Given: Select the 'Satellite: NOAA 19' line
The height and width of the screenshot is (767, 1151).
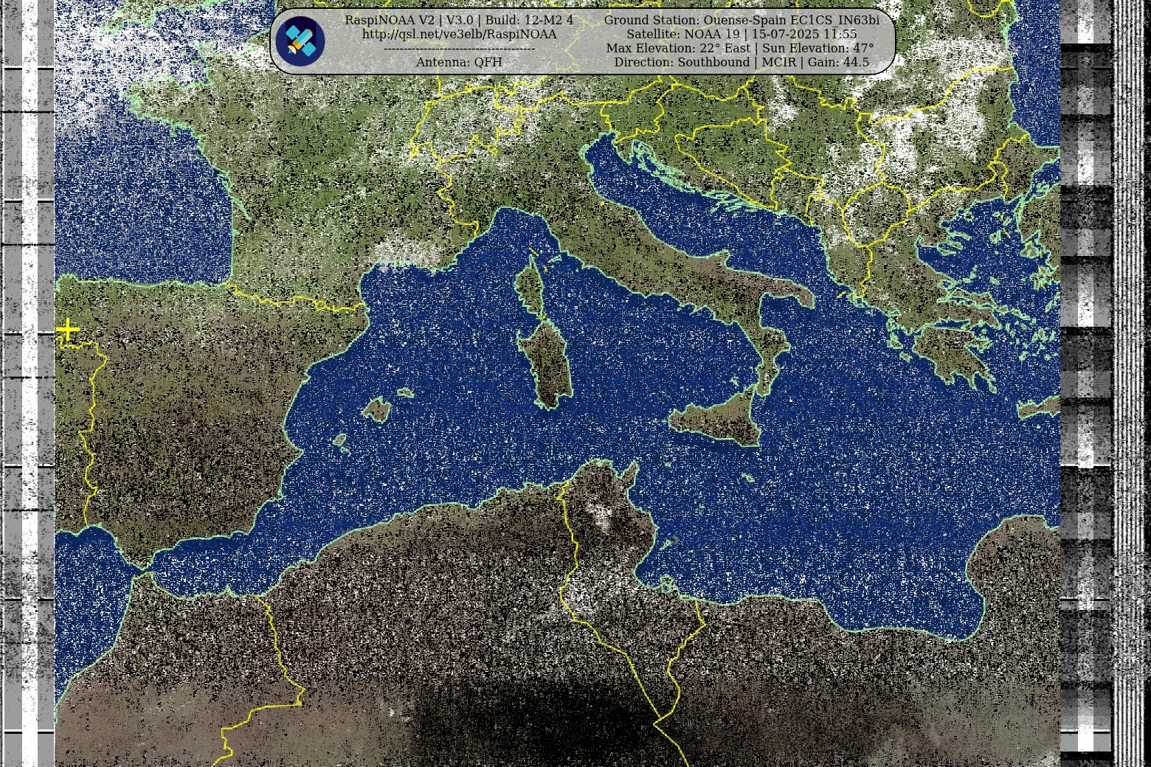Looking at the screenshot, I should click(x=742, y=35).
